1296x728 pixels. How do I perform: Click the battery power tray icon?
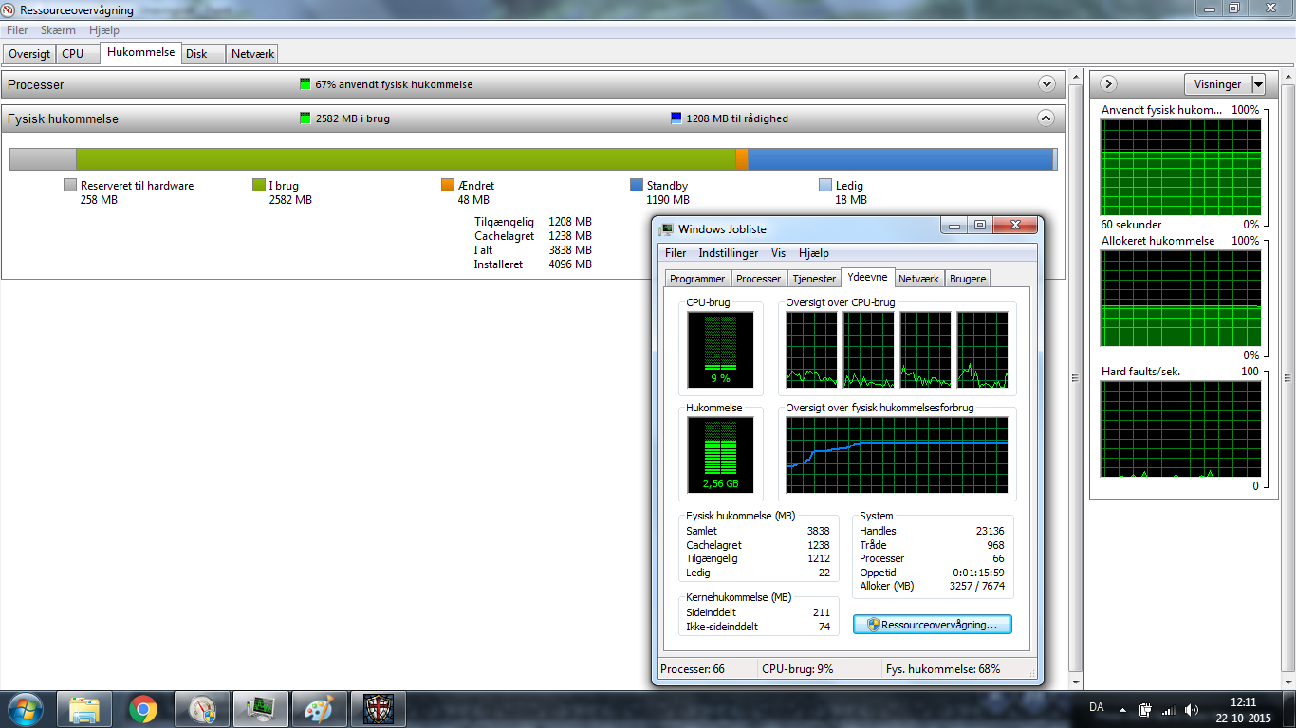point(1145,709)
